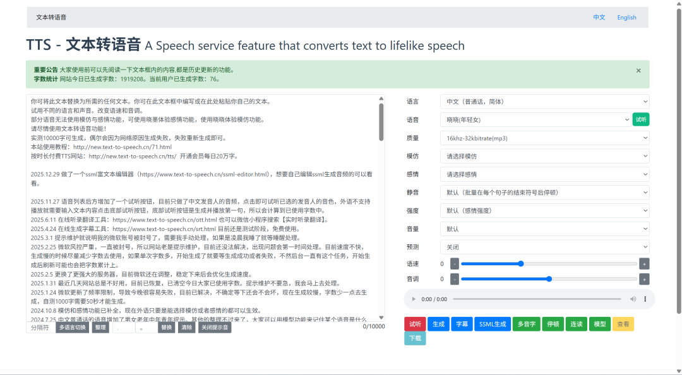Expand the 质量 16khz-32kbitrate dropdown
682x375 pixels.
pos(544,138)
